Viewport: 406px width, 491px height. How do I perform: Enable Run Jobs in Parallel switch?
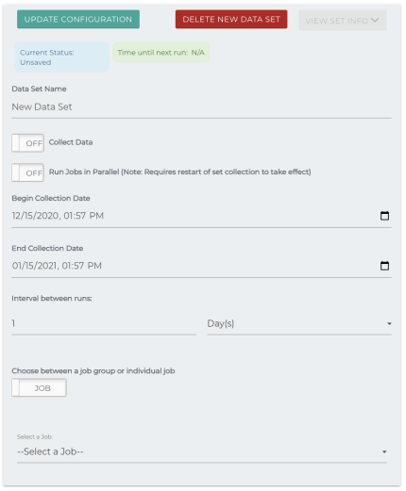click(27, 172)
